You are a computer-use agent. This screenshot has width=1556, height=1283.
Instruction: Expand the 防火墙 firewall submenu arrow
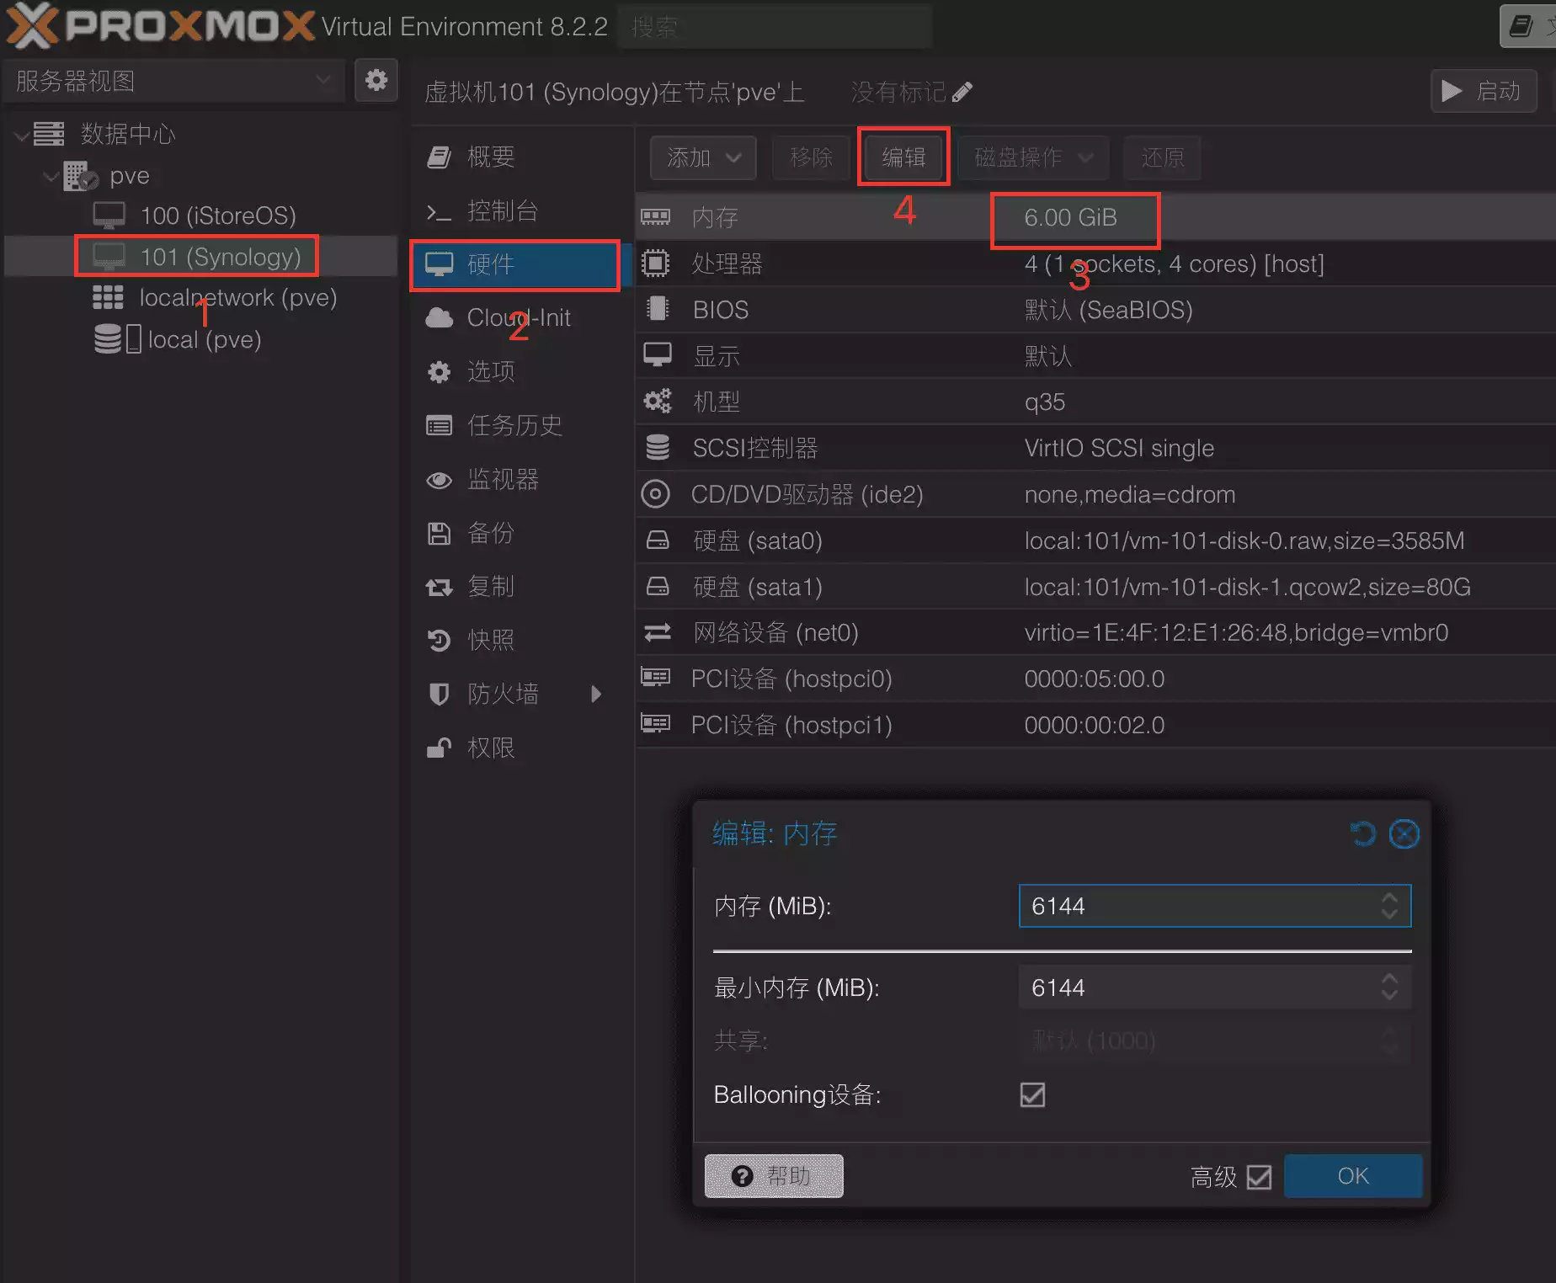pos(596,694)
